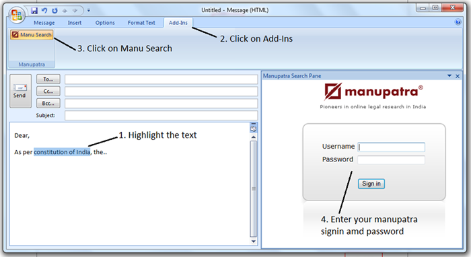Open the Customize Quick Access Toolbar dropdown
The image size is (471, 257).
[89, 10]
